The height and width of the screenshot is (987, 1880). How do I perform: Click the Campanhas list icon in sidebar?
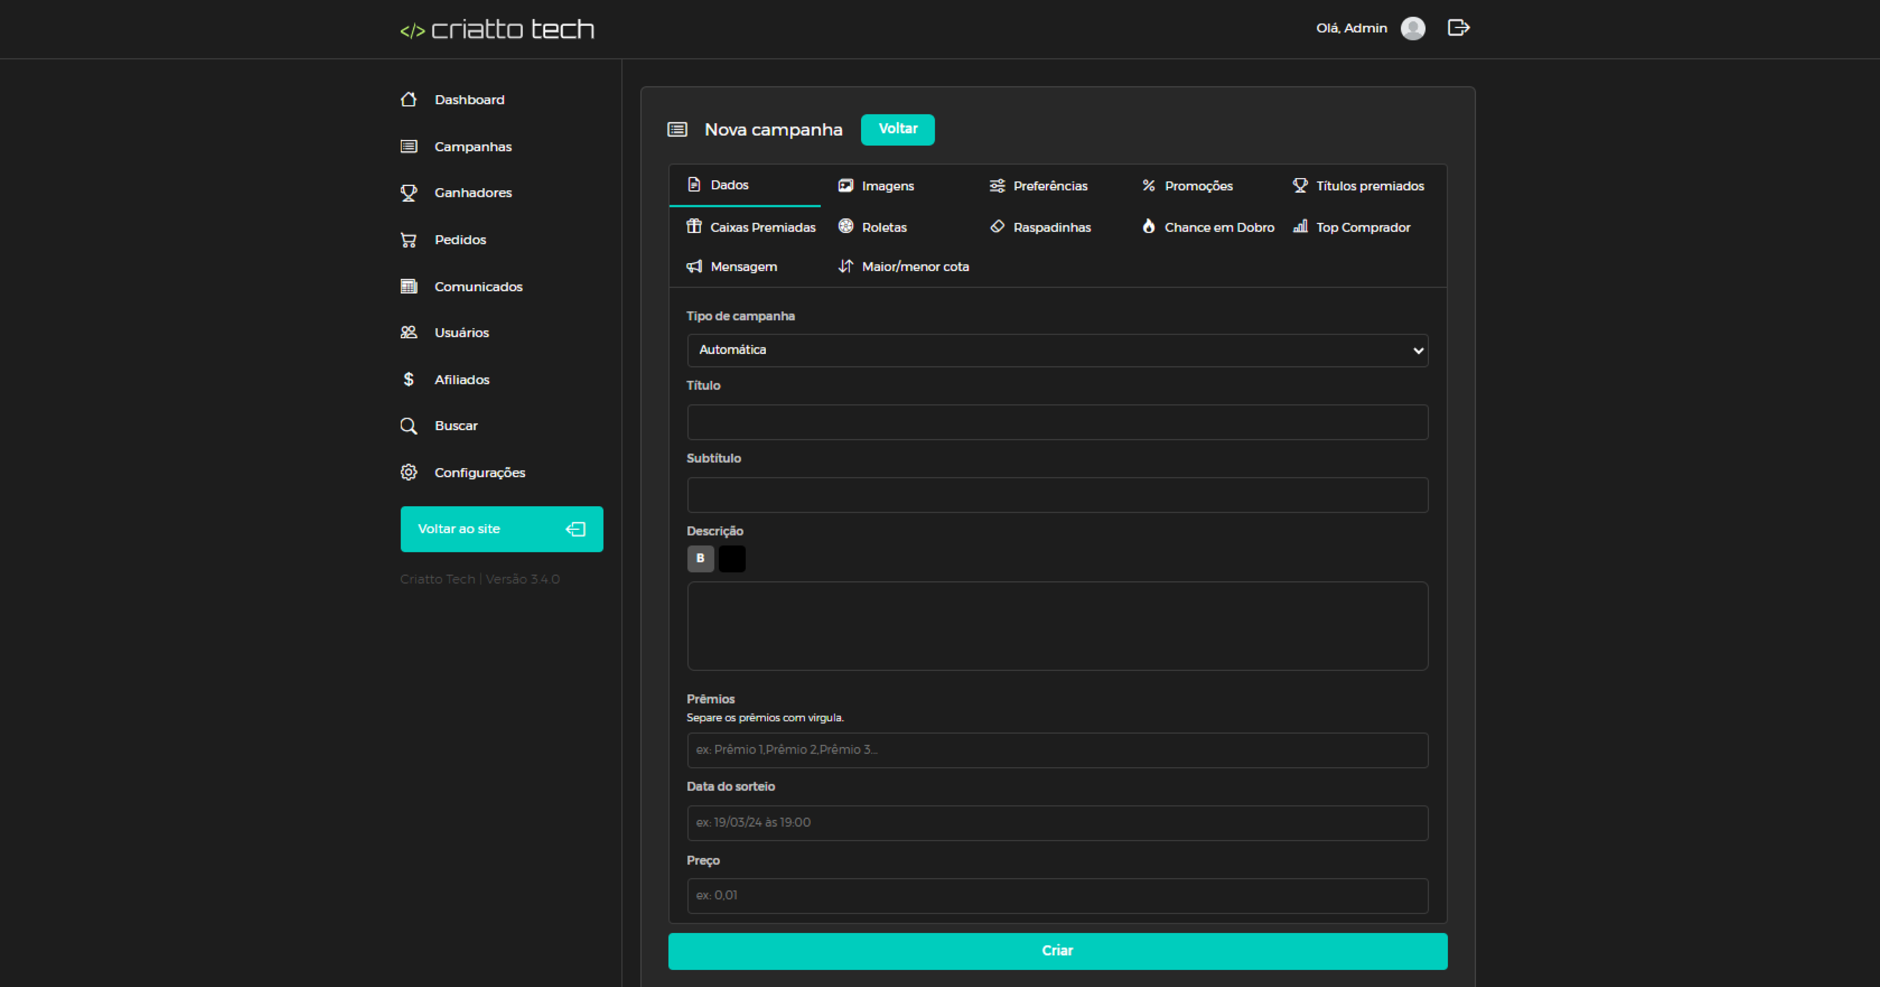click(x=409, y=146)
